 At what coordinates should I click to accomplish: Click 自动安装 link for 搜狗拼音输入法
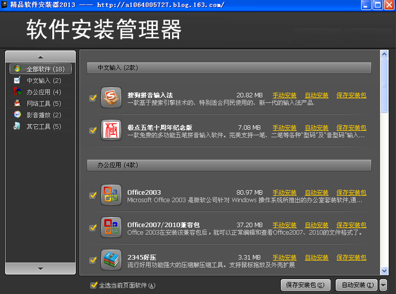click(x=317, y=95)
